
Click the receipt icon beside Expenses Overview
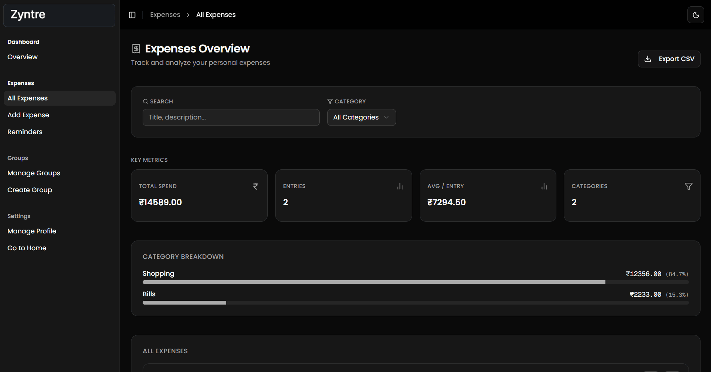click(x=136, y=49)
